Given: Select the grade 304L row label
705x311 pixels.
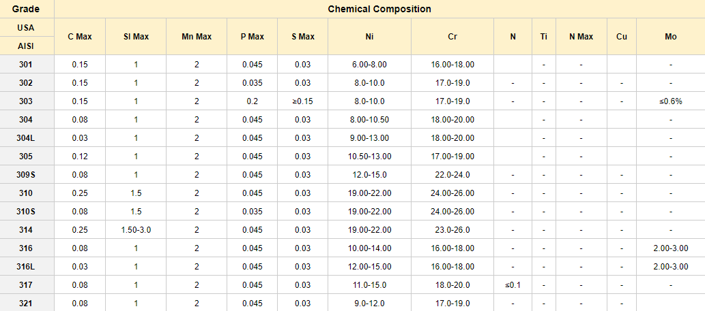Looking at the screenshot, I should 27,138.
